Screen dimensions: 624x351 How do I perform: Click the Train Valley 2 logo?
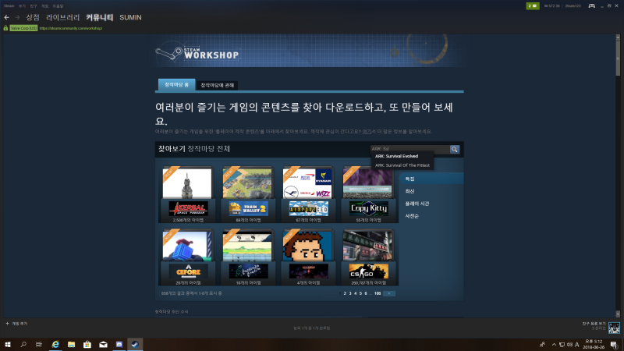(x=248, y=208)
